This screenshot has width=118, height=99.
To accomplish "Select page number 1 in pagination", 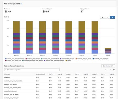I will (x=108, y=70).
